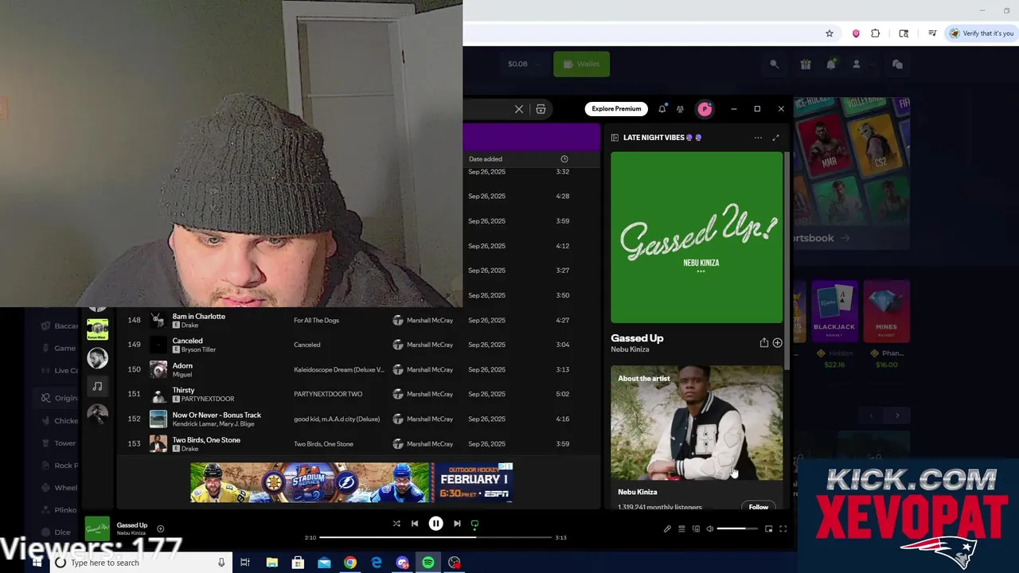Image resolution: width=1019 pixels, height=573 pixels.
Task: Click the Gassed Up album thumbnail in player bar
Action: 97,528
